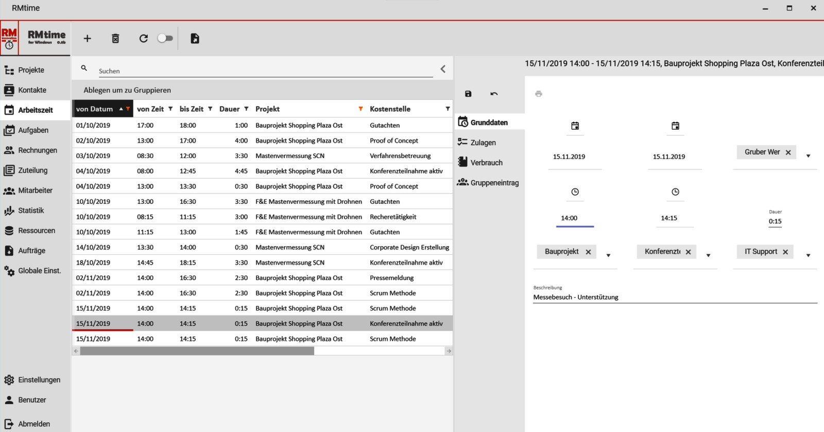824x432 pixels.
Task: Open Rechnungen in the sidebar
Action: pos(37,150)
